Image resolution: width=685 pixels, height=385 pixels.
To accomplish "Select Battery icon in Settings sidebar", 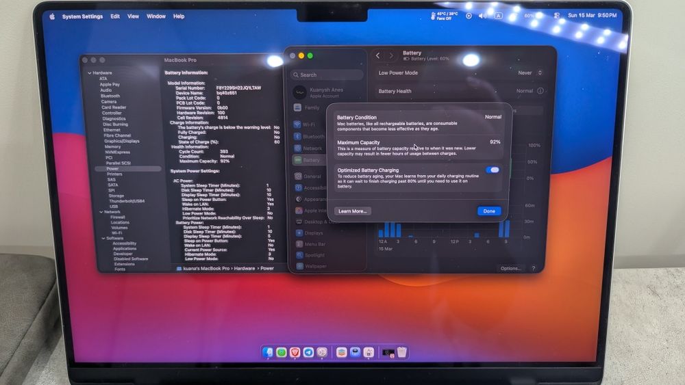I will (x=297, y=160).
